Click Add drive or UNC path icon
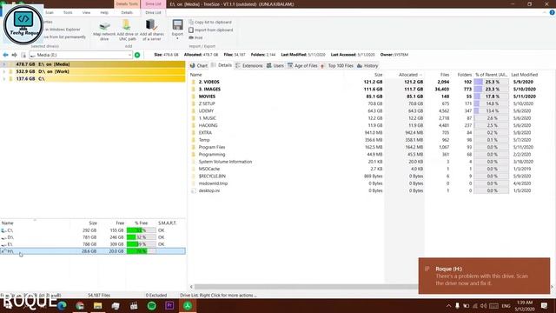Screen dimensions: 556x313 tap(127, 25)
